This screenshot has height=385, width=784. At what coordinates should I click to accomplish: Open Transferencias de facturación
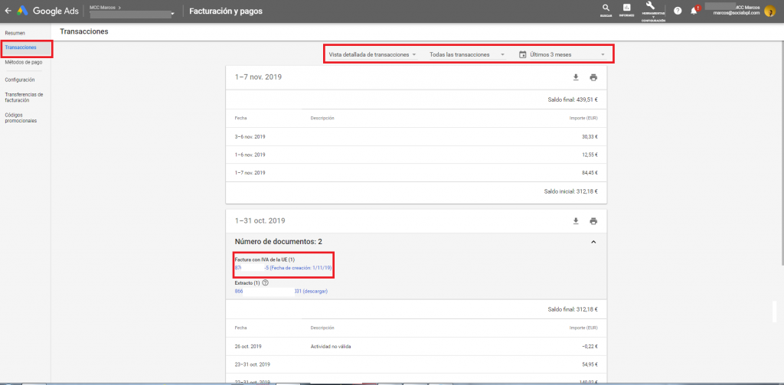tap(24, 97)
